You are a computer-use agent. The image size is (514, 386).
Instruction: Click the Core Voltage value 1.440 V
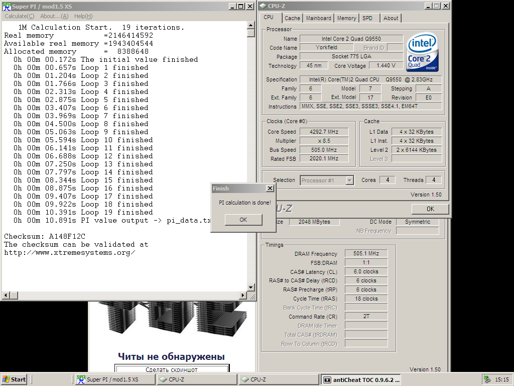click(386, 66)
